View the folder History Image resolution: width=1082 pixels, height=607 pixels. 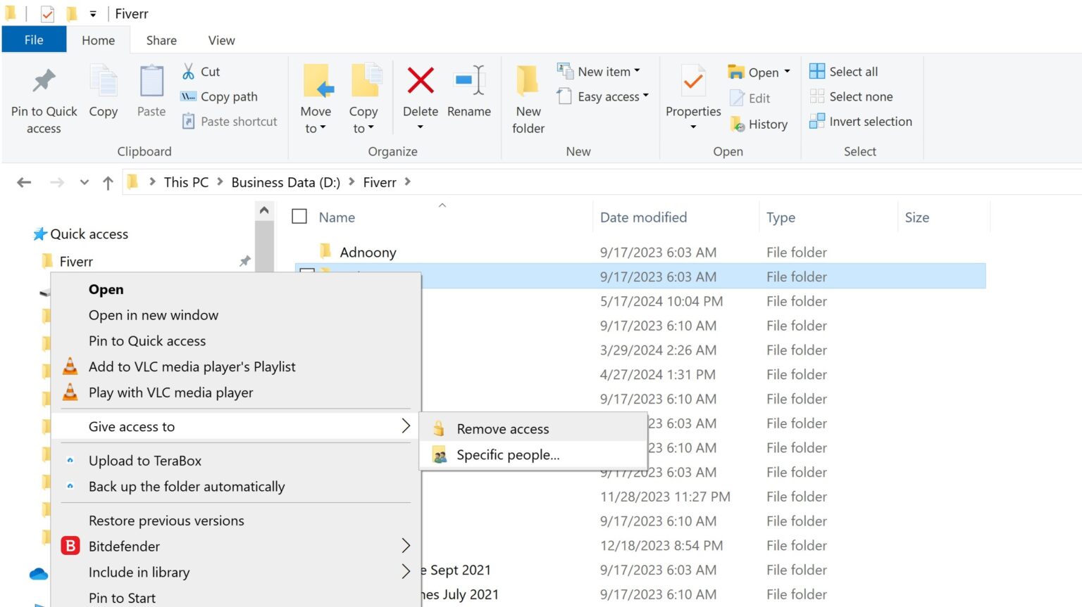pos(759,124)
